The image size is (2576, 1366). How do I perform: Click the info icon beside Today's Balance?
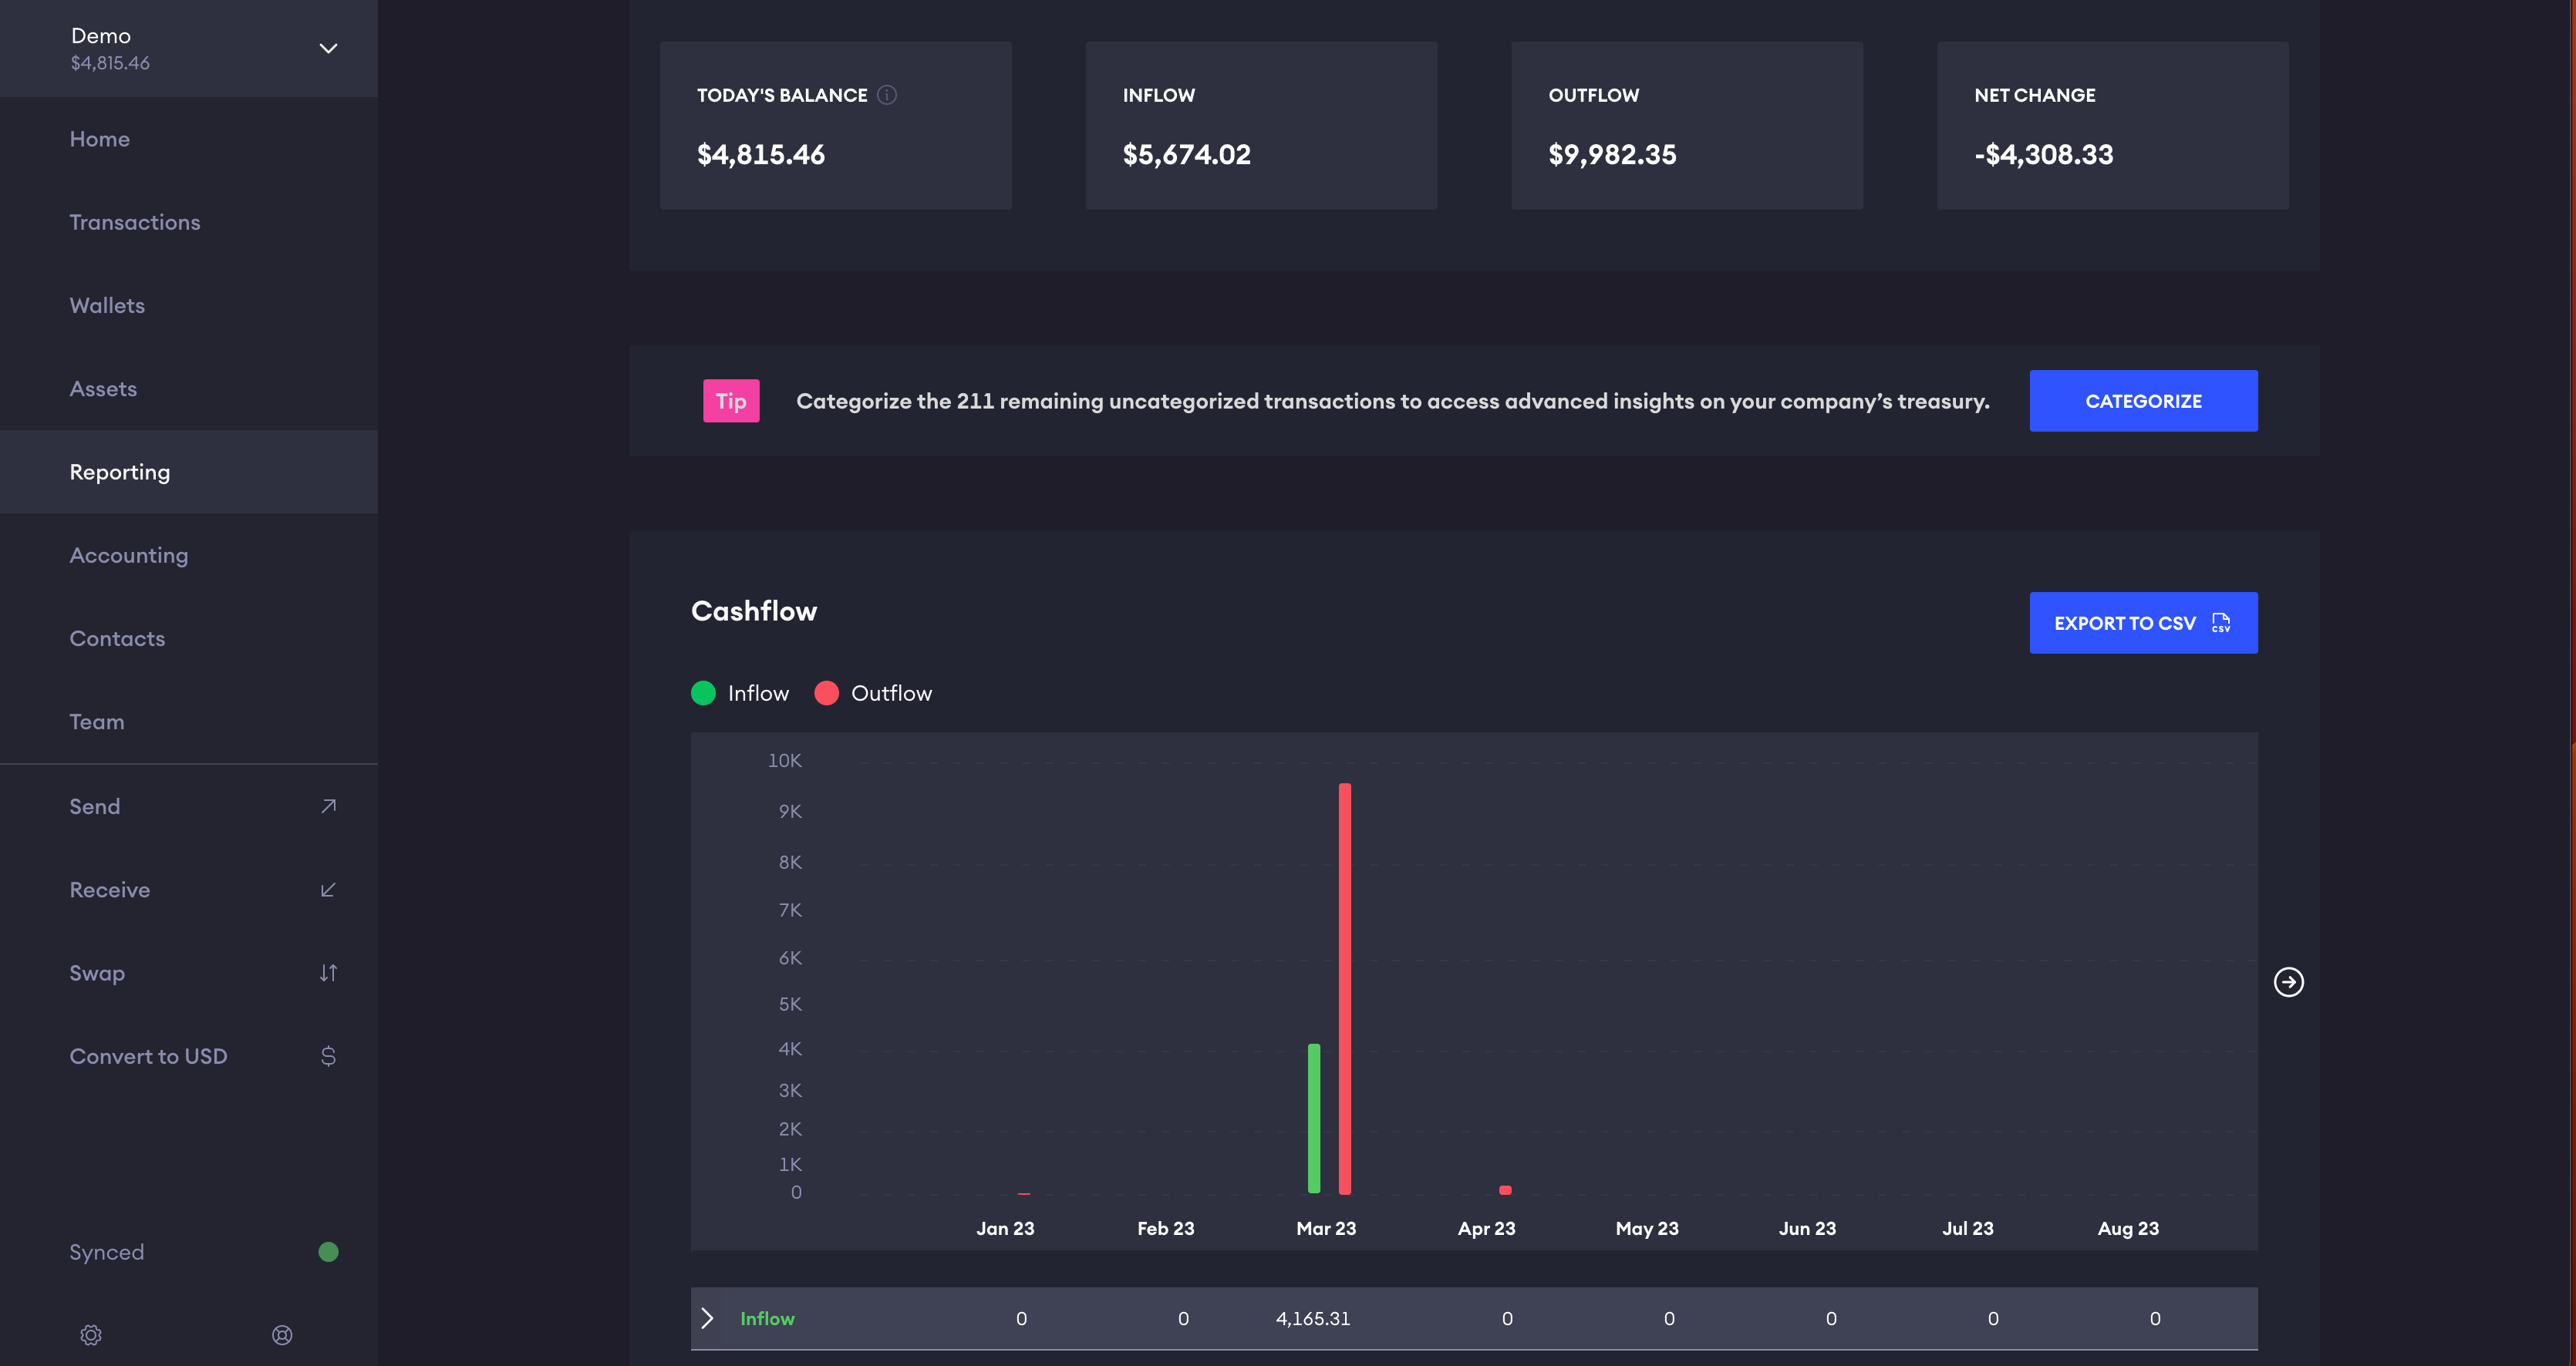(x=887, y=95)
